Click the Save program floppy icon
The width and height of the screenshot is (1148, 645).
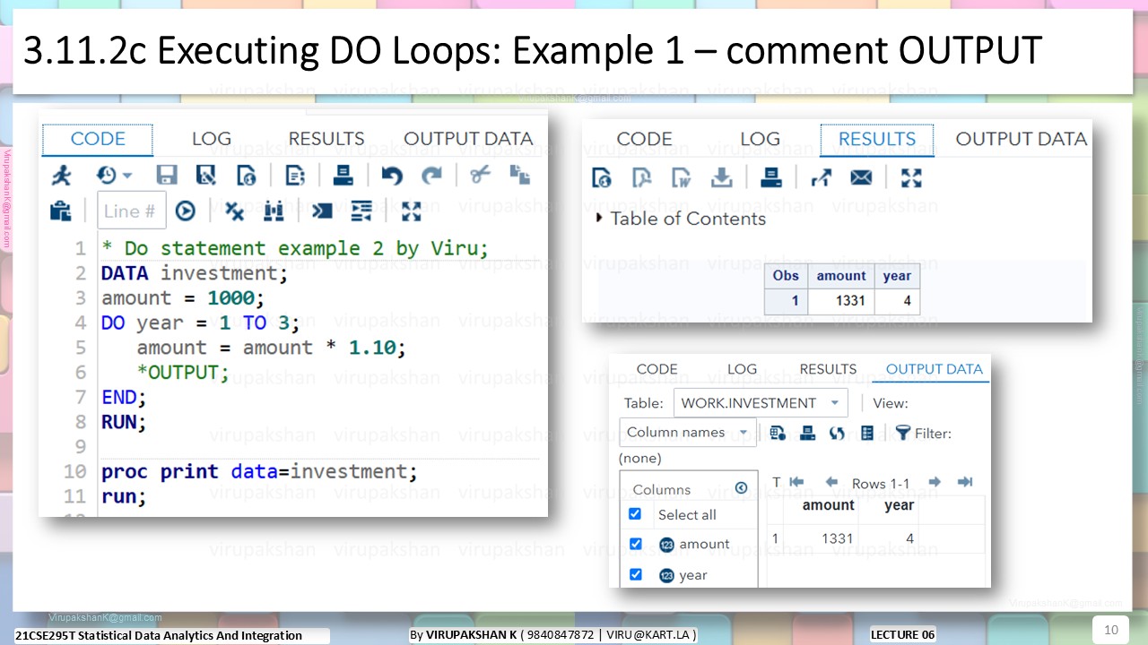pos(167,175)
